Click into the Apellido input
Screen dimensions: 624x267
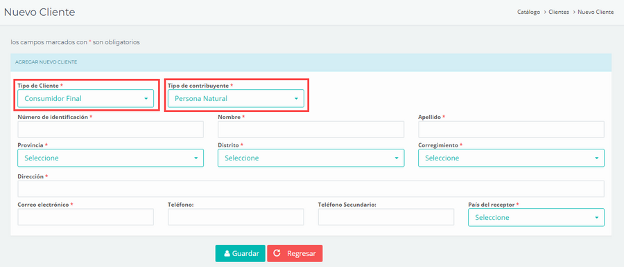point(511,129)
